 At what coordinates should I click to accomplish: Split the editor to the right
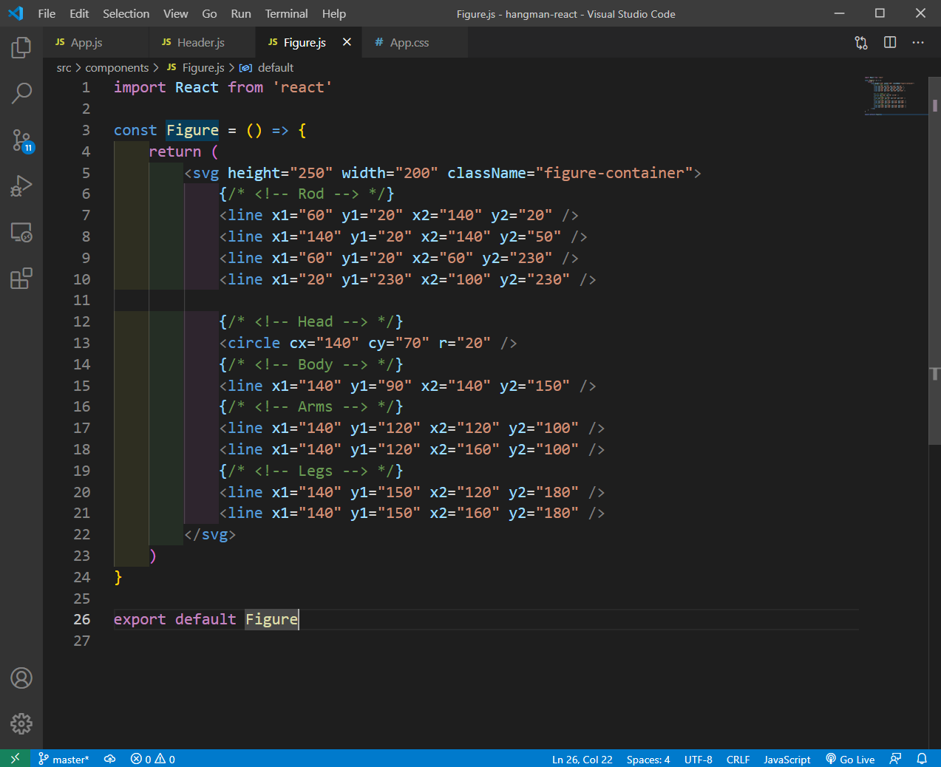[x=890, y=43]
